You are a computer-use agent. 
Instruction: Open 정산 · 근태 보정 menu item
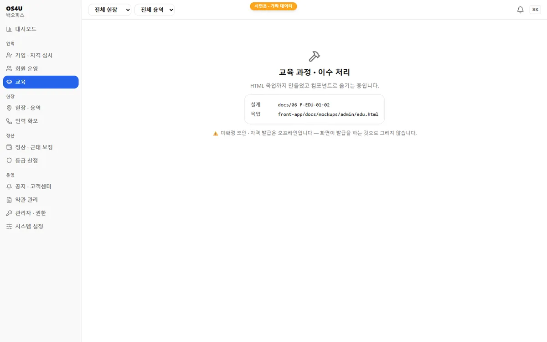tap(41, 147)
